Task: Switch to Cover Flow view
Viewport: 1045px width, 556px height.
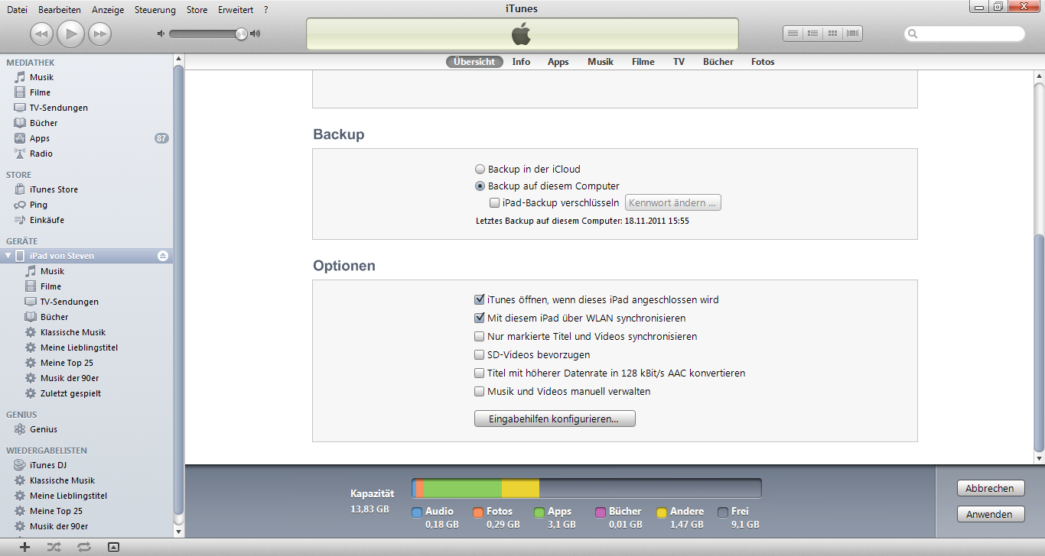Action: [852, 33]
